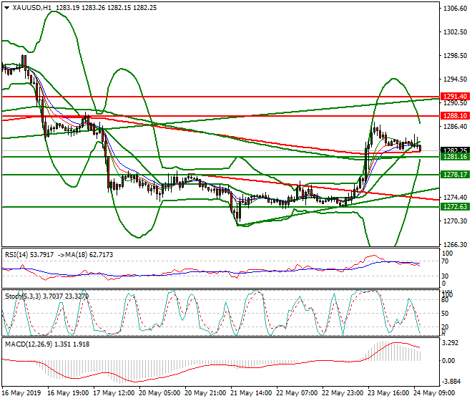Select the green 1278.17 support label
The height and width of the screenshot is (401, 472).
click(x=455, y=174)
